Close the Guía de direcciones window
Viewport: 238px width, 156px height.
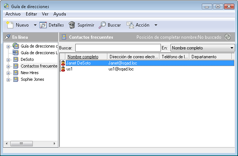click(x=229, y=7)
